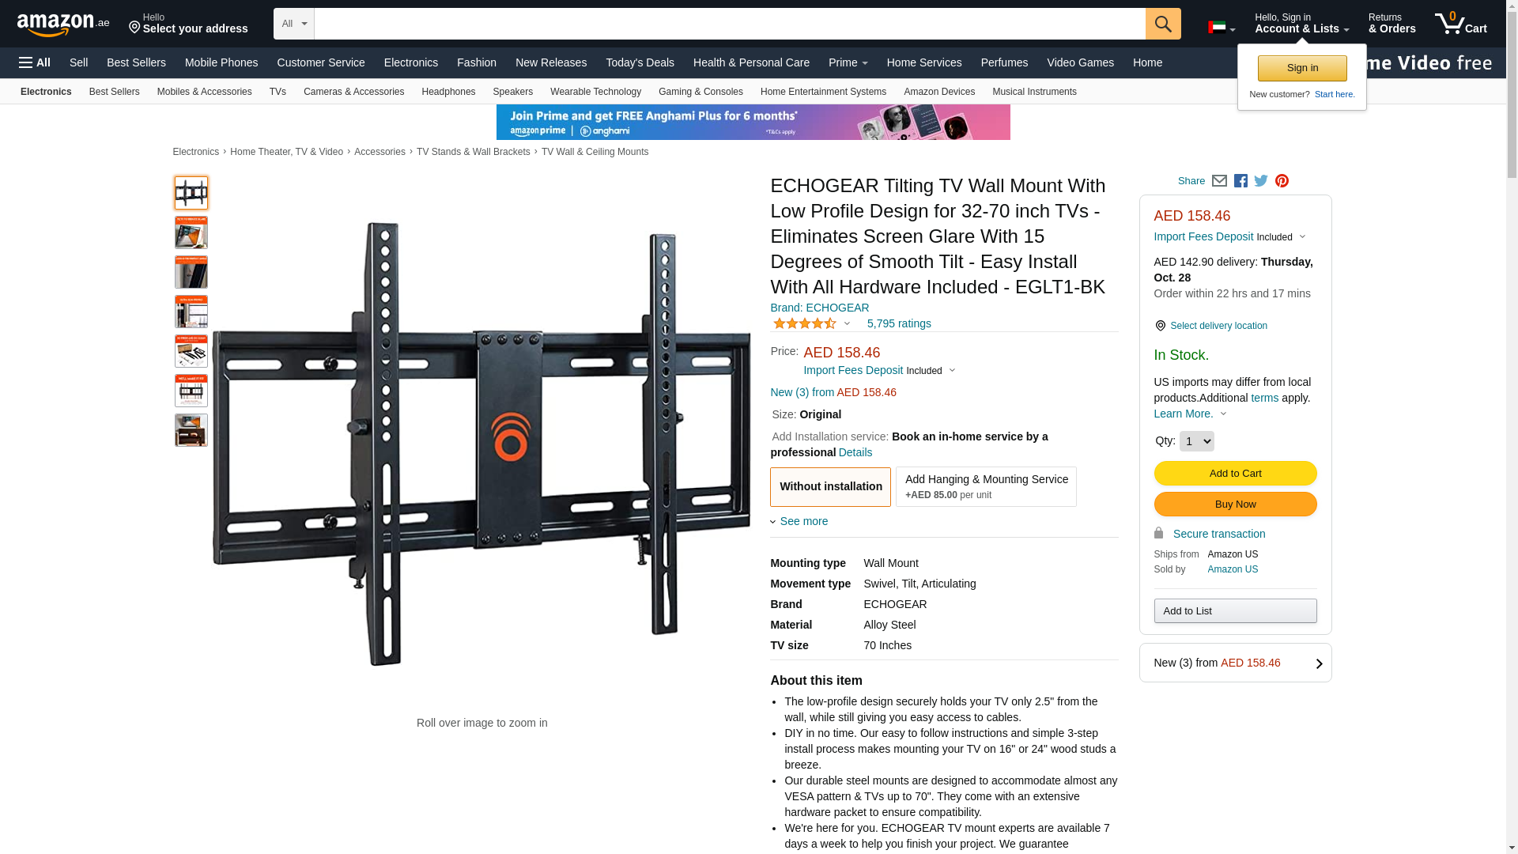Share the product on Twitter
1518x854 pixels.
pyautogui.click(x=1261, y=181)
